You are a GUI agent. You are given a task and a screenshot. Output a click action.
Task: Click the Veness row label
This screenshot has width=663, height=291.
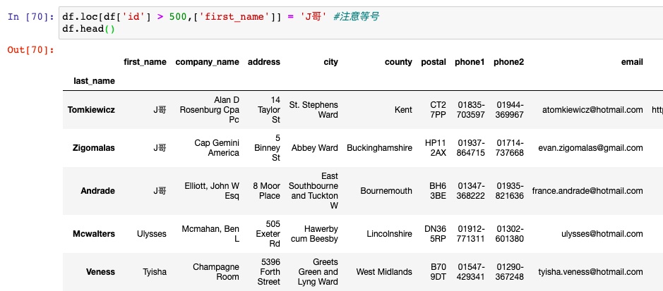(100, 272)
